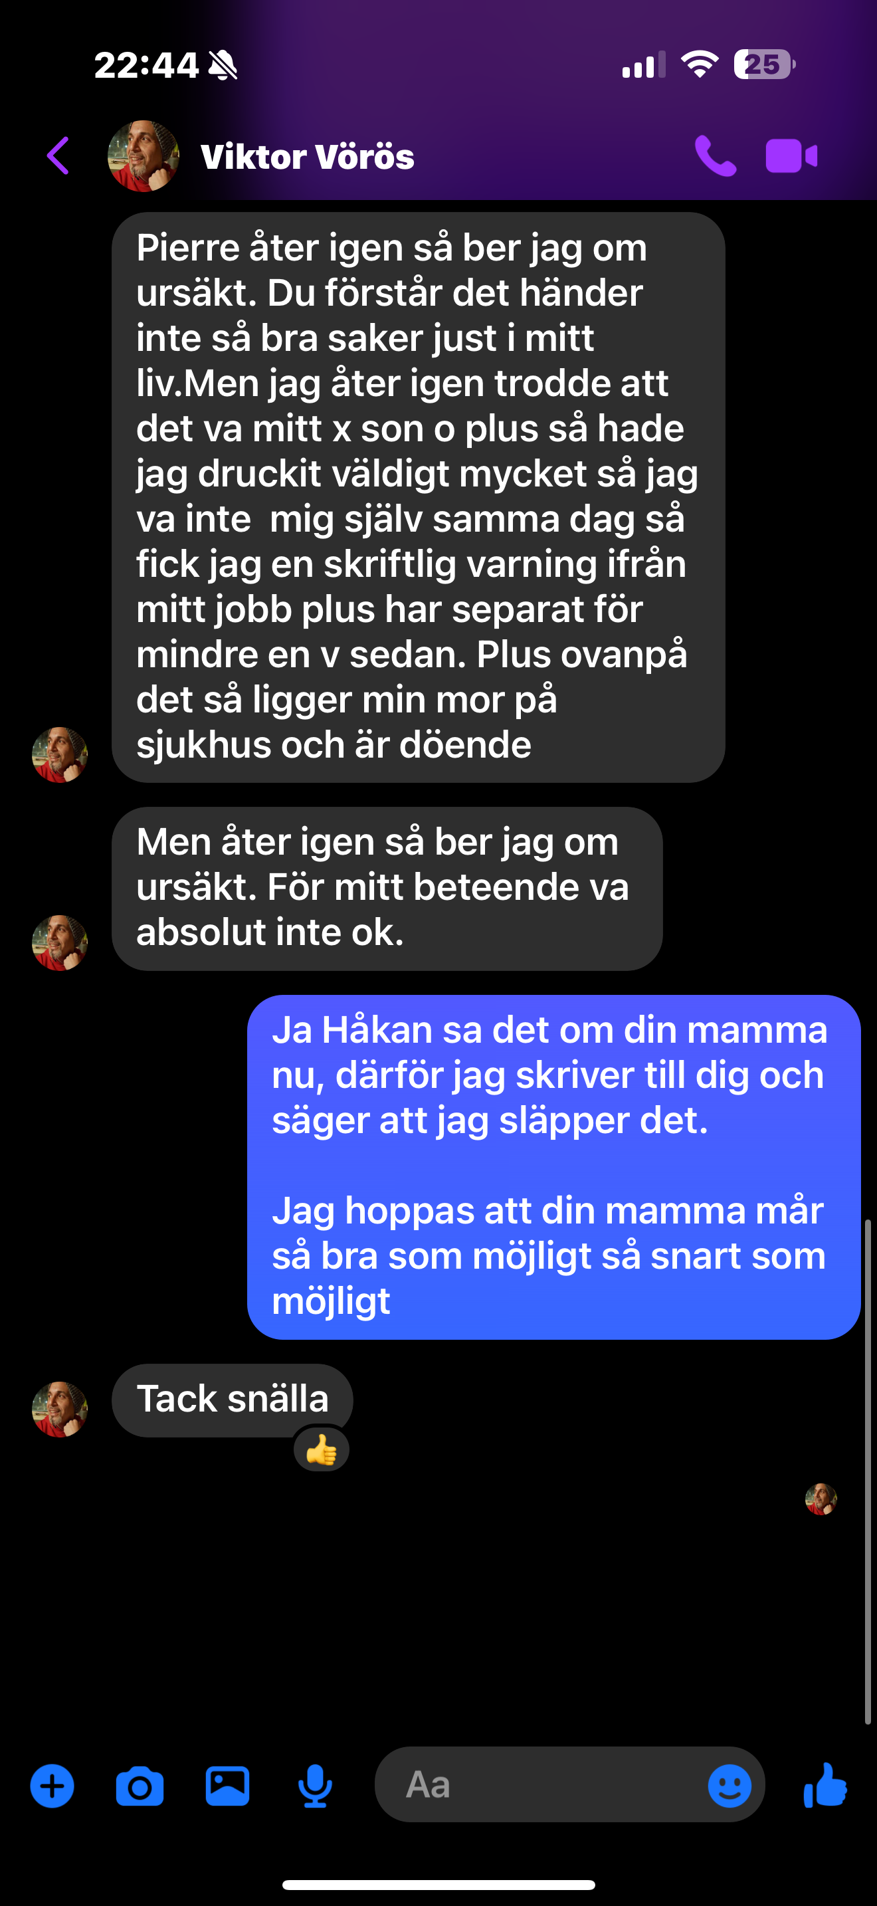This screenshot has height=1906, width=877.
Task: Open the emoji picker in the message field
Action: coord(729,1786)
